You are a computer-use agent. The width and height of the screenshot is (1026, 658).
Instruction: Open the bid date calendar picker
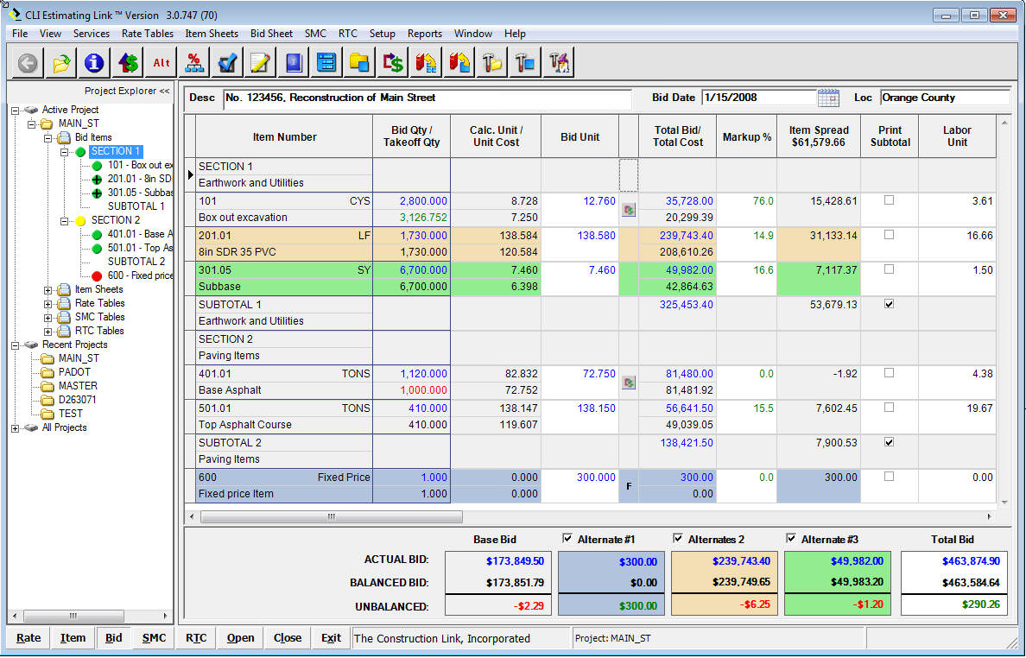[827, 98]
